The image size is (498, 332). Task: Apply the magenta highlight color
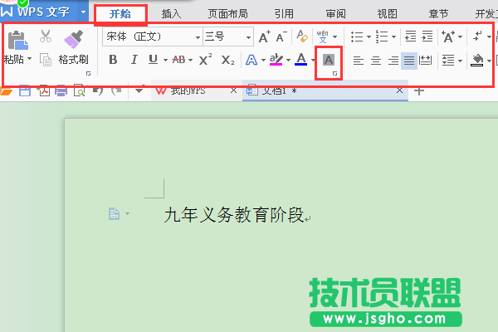click(276, 60)
